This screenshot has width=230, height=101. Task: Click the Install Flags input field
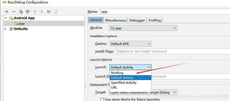coord(173,51)
